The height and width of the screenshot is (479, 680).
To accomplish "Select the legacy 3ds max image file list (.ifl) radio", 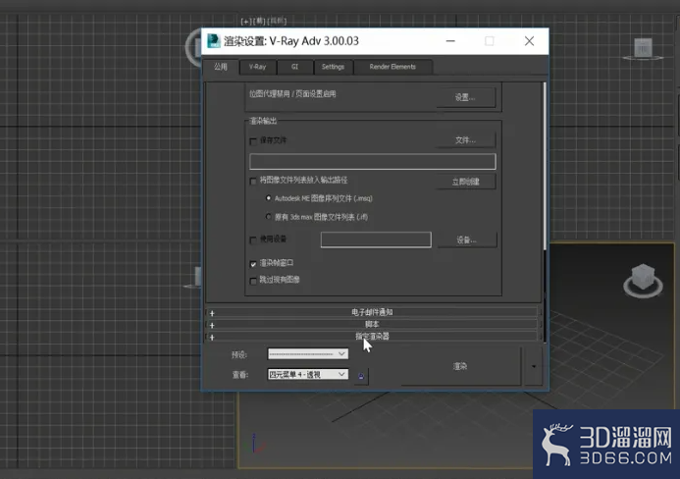I will [269, 217].
